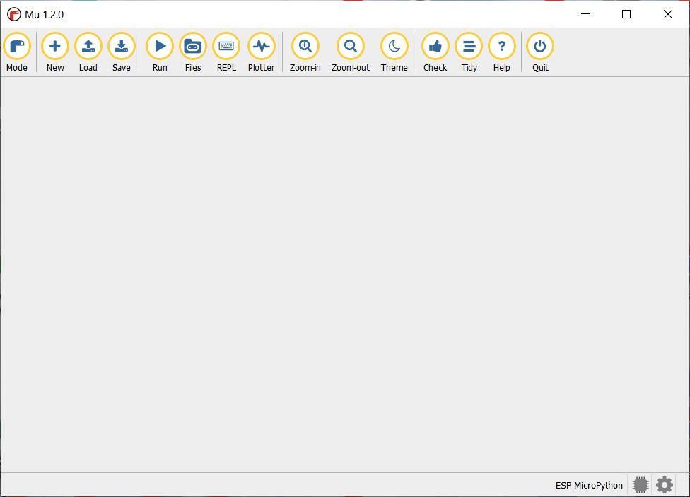Zoom-in the editor text
This screenshot has height=497, width=690.
click(x=305, y=52)
